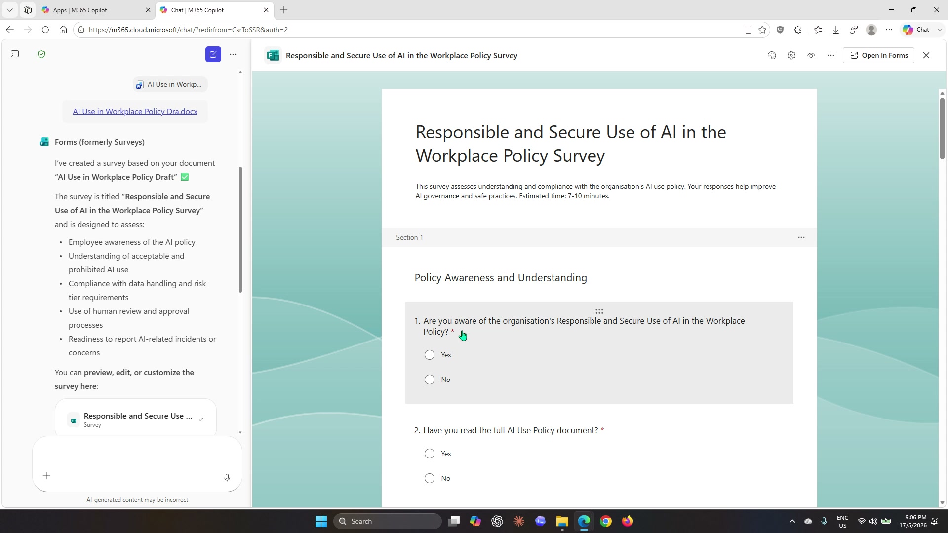This screenshot has width=948, height=533.
Task: Select No for question 1
Action: (430, 380)
